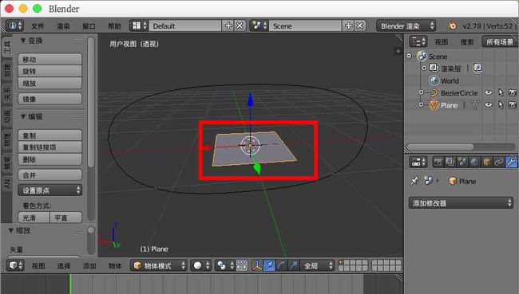The image size is (519, 294).
Task: Open the Outliner editor type selector
Action: coord(418,42)
